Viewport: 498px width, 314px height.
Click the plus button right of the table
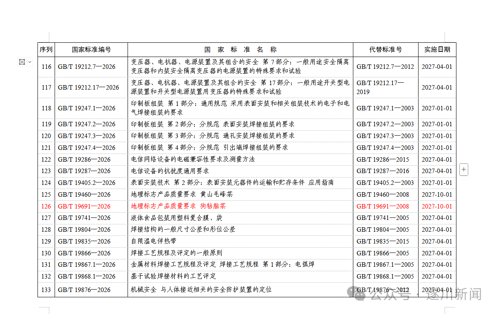pyautogui.click(x=464, y=169)
